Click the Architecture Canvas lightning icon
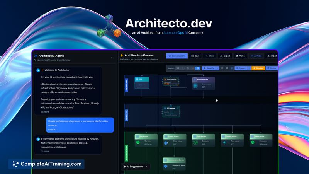The image size is (309, 174). coord(122,55)
